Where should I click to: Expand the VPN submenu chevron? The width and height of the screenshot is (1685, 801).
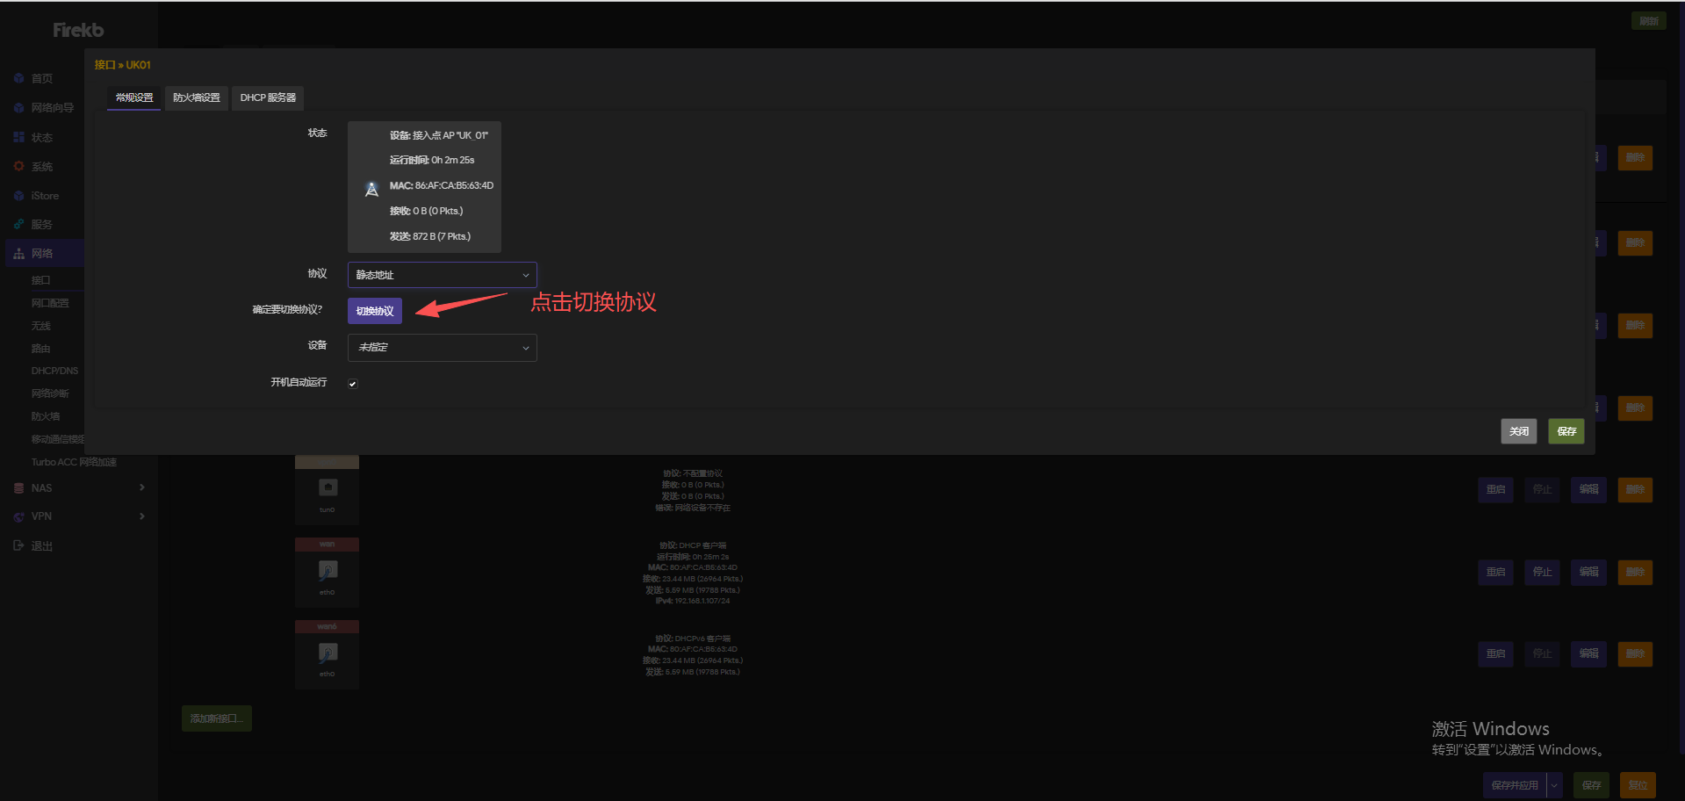click(x=142, y=516)
